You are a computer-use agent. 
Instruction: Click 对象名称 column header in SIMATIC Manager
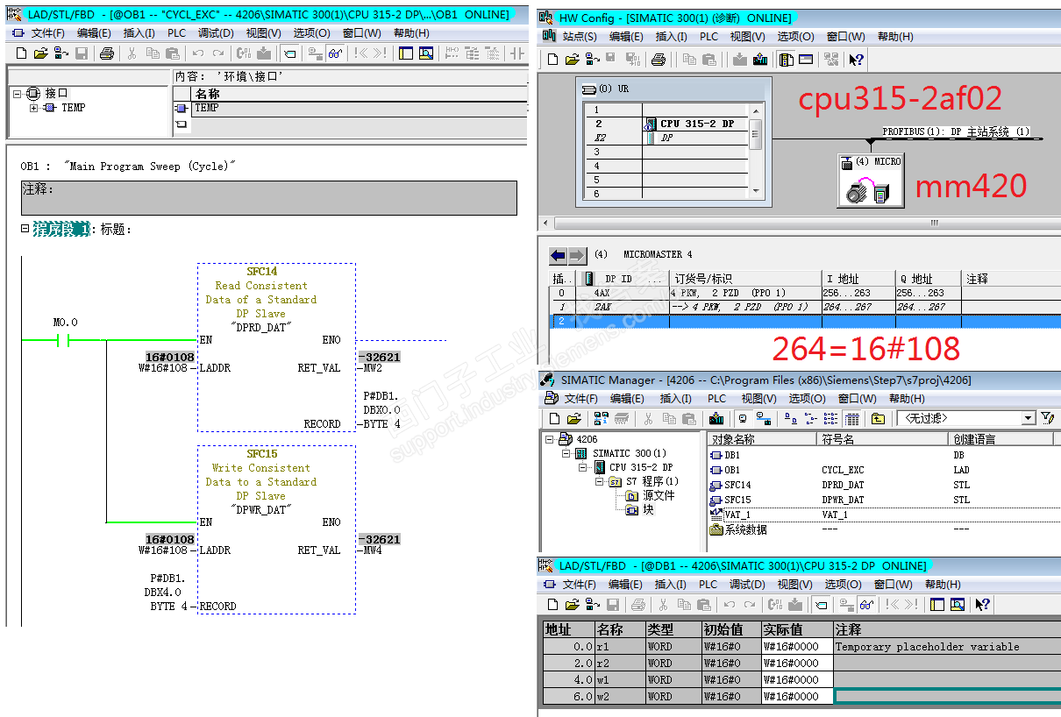[x=762, y=439]
